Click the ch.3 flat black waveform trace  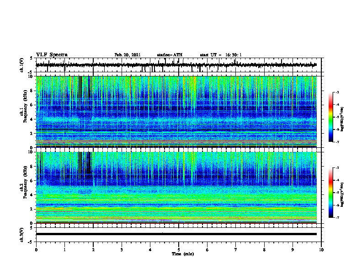coord(176,234)
